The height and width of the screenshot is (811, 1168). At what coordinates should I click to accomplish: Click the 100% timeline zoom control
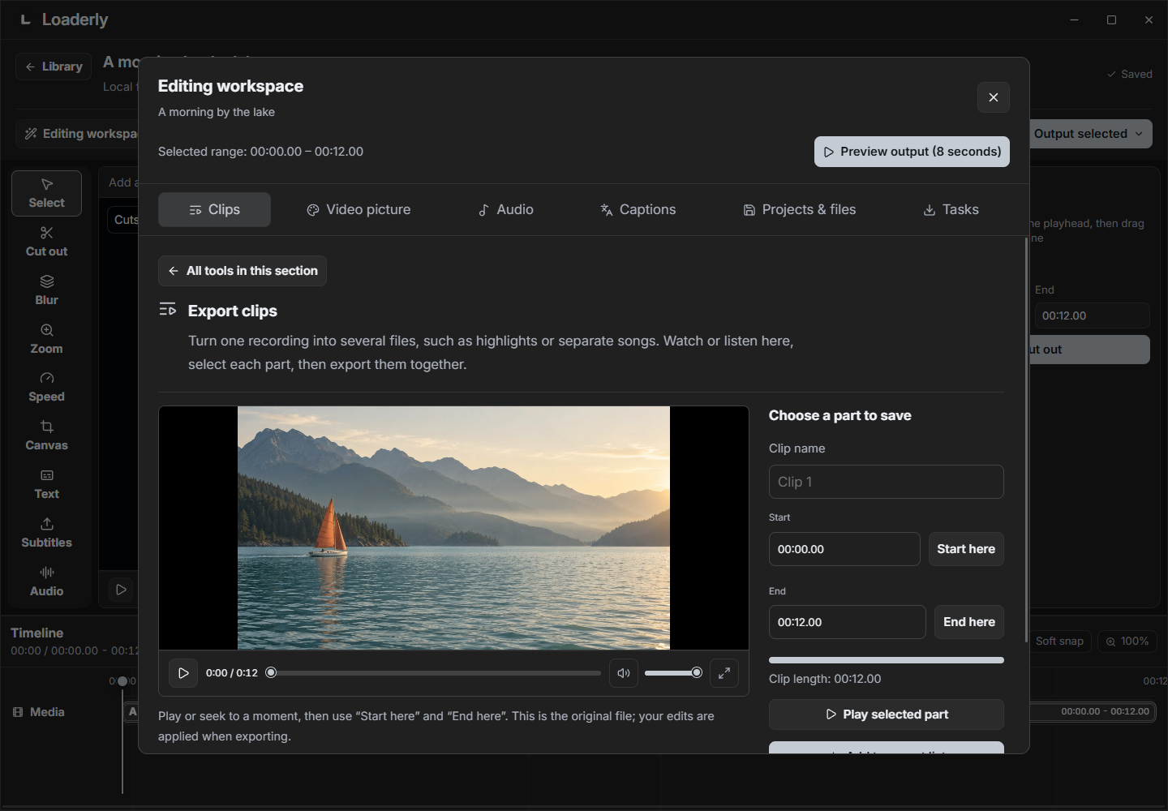point(1127,642)
